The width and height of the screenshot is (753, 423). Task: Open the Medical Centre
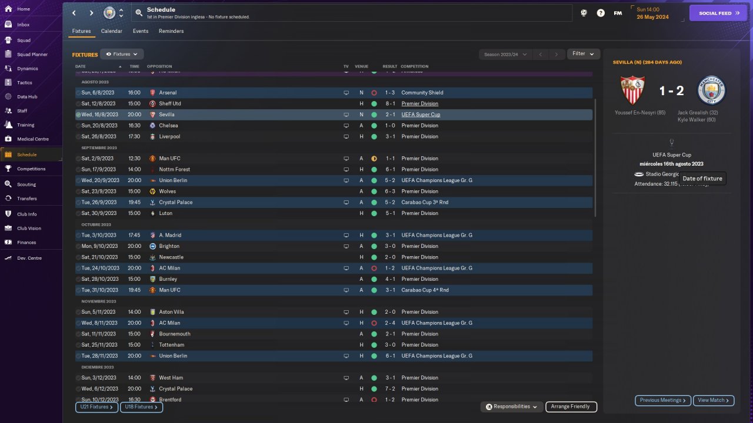coord(31,139)
